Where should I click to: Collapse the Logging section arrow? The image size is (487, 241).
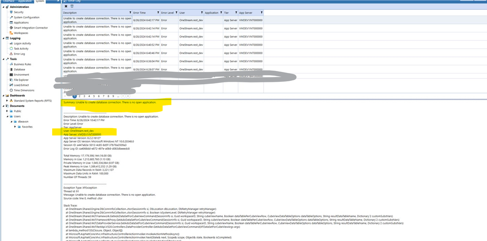(3, 38)
